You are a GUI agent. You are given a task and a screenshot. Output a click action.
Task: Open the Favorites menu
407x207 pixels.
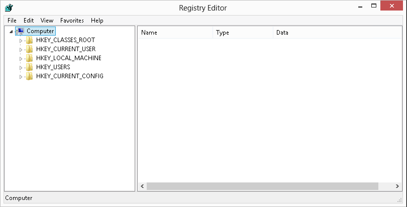point(72,21)
